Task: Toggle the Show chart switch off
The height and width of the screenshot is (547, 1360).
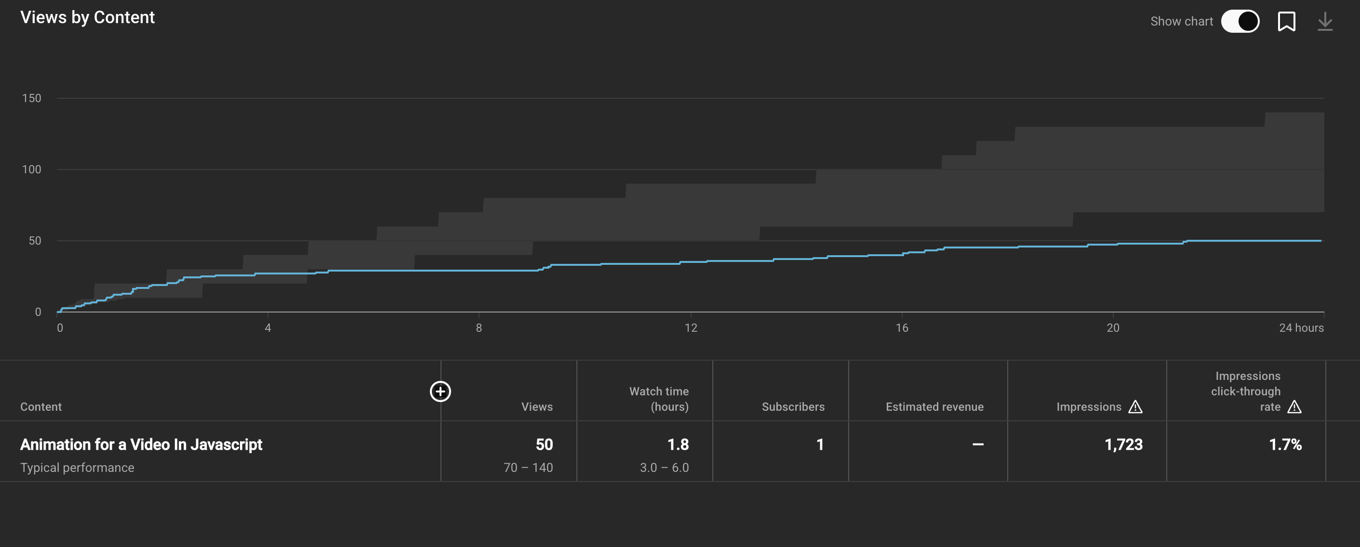Action: pyautogui.click(x=1240, y=21)
